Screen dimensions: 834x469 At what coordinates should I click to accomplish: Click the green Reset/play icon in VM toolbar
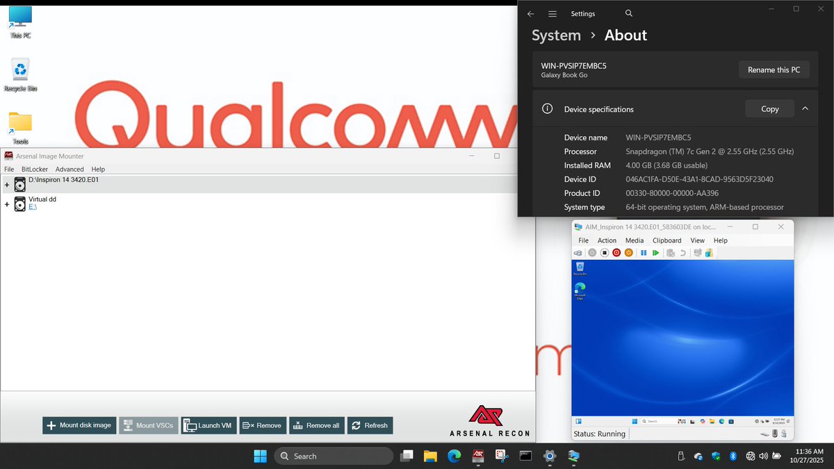click(x=655, y=253)
